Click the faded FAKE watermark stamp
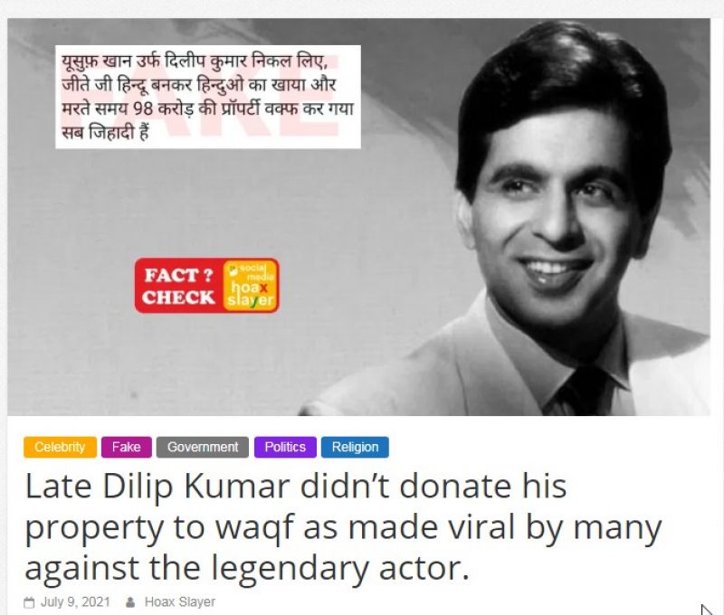 198,97
